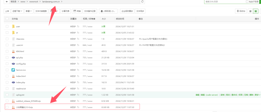
Task: Check the 小白菜美化12-6.zip row checkbox
Action: pos(7,107)
